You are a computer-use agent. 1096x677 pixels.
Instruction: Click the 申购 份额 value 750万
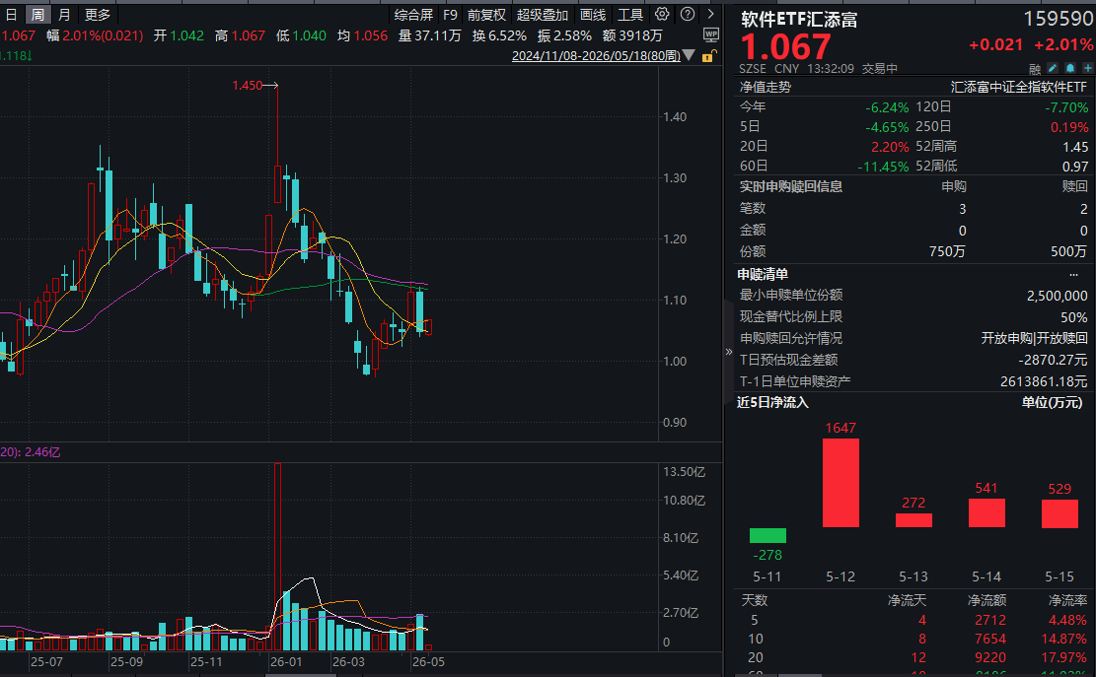[x=947, y=251]
